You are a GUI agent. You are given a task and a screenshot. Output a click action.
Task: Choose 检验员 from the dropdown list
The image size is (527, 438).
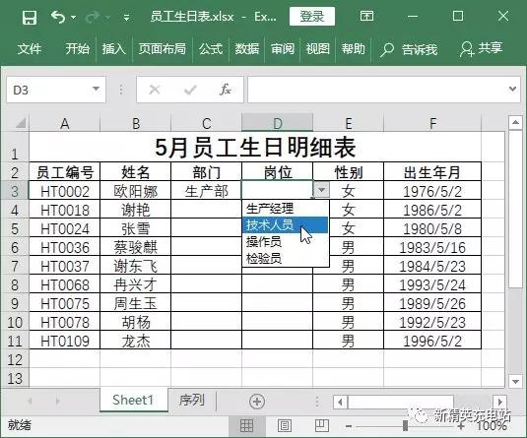pos(285,259)
